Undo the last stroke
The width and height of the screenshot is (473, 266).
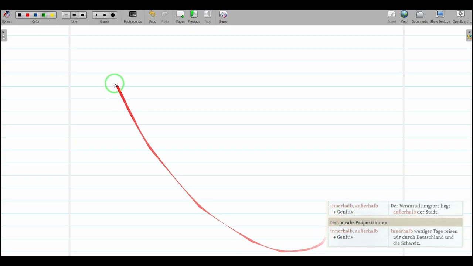coord(152,17)
